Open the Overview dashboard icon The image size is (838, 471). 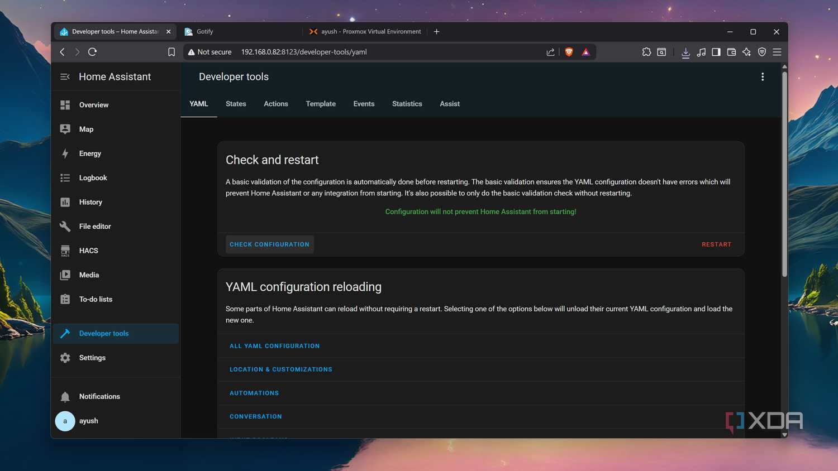65,105
